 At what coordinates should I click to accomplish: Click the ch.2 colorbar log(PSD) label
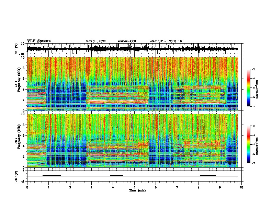click(257, 146)
